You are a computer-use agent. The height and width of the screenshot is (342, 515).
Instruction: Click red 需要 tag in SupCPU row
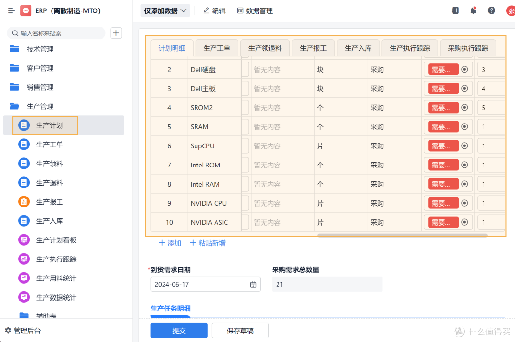point(443,145)
